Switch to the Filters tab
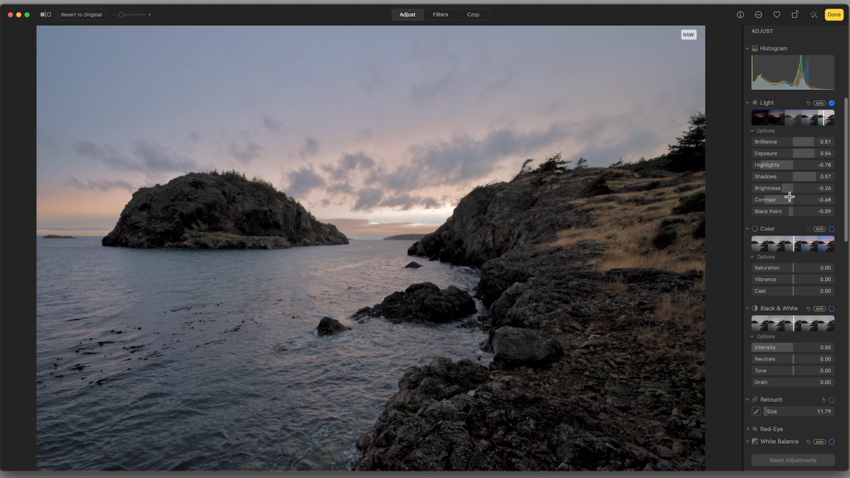The image size is (850, 478). point(440,14)
